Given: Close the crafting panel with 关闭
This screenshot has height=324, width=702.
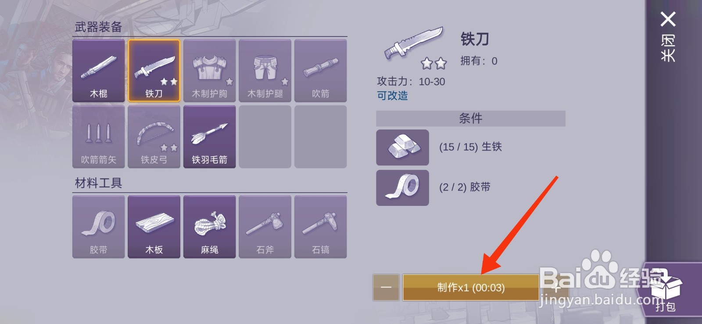Looking at the screenshot, I should 668,36.
